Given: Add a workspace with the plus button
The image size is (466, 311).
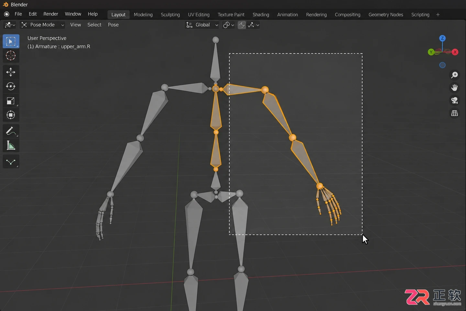Looking at the screenshot, I should tap(438, 15).
